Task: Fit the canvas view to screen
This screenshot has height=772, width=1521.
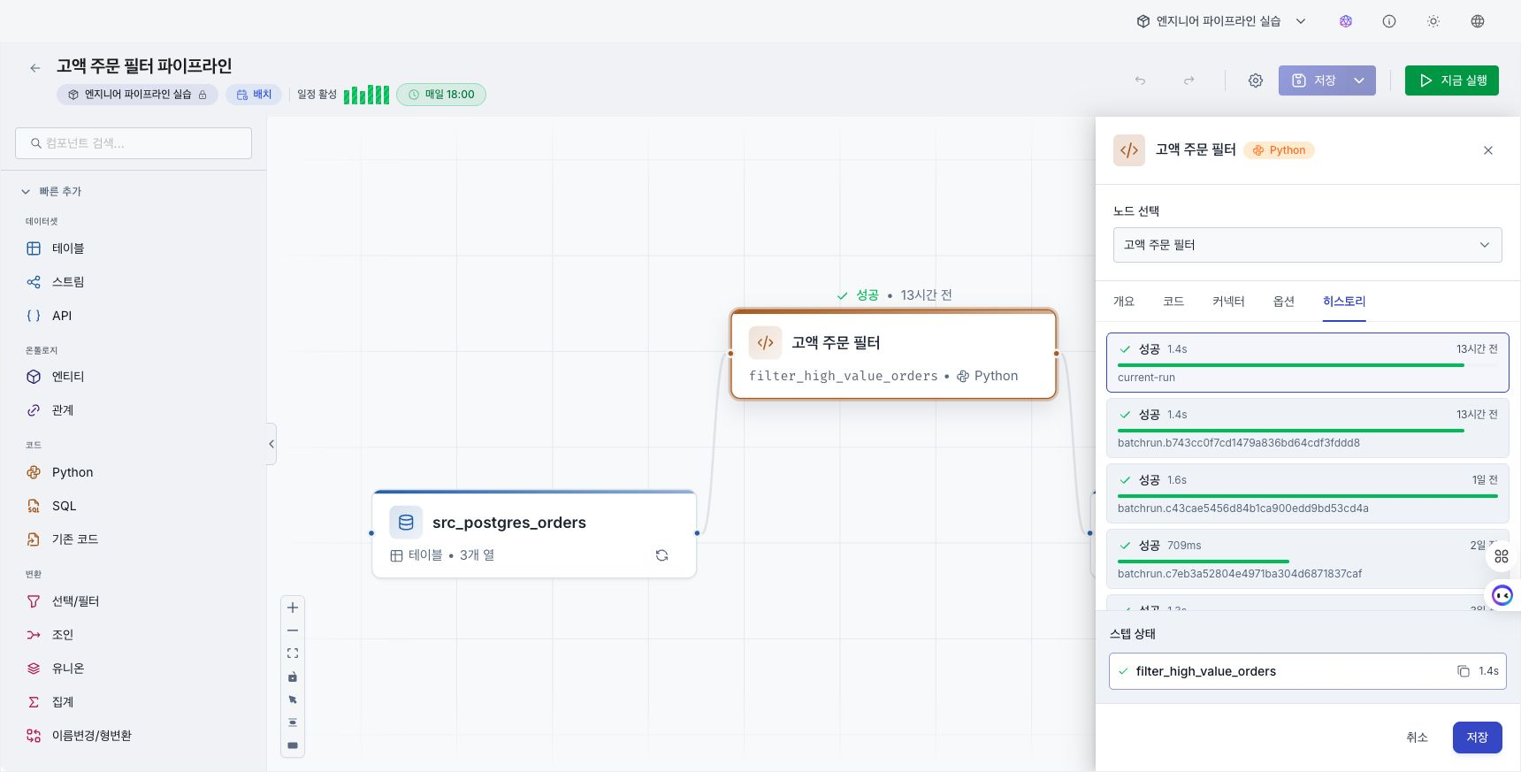Action: pos(293,654)
